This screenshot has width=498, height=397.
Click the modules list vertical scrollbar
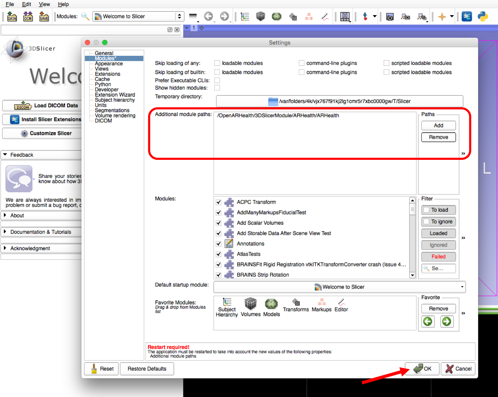[412, 237]
